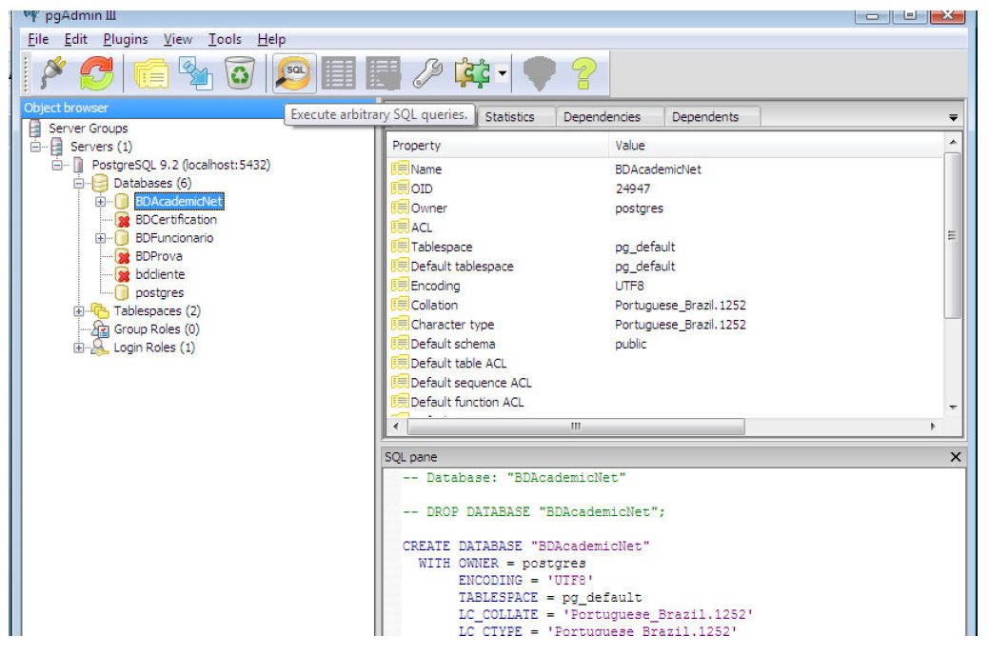
Task: Open the maintenance wrench icon
Action: click(427, 73)
